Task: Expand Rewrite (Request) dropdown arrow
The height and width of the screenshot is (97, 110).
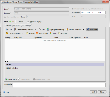Action: (x=83, y=30)
